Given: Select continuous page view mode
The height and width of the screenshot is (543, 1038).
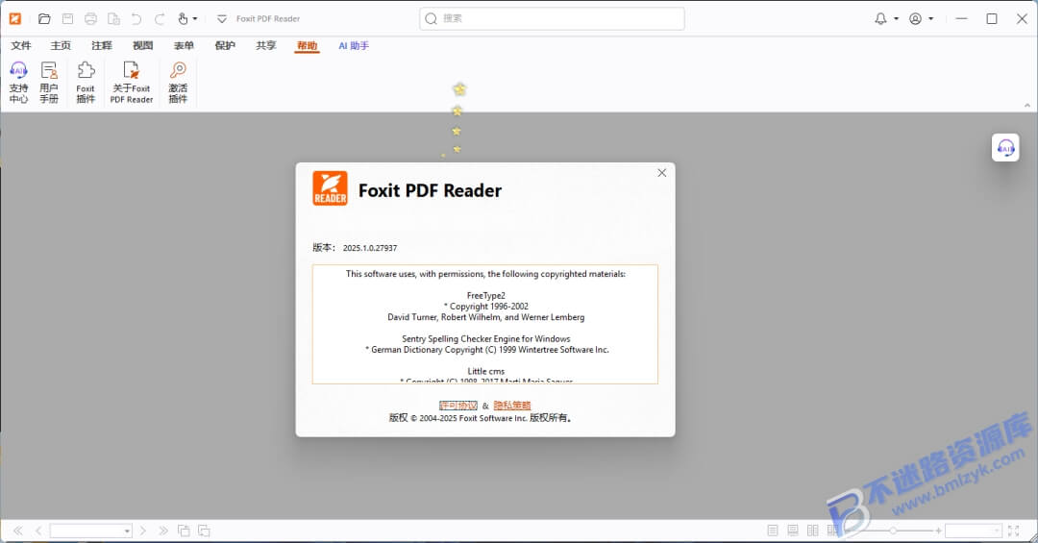Looking at the screenshot, I should point(792,531).
